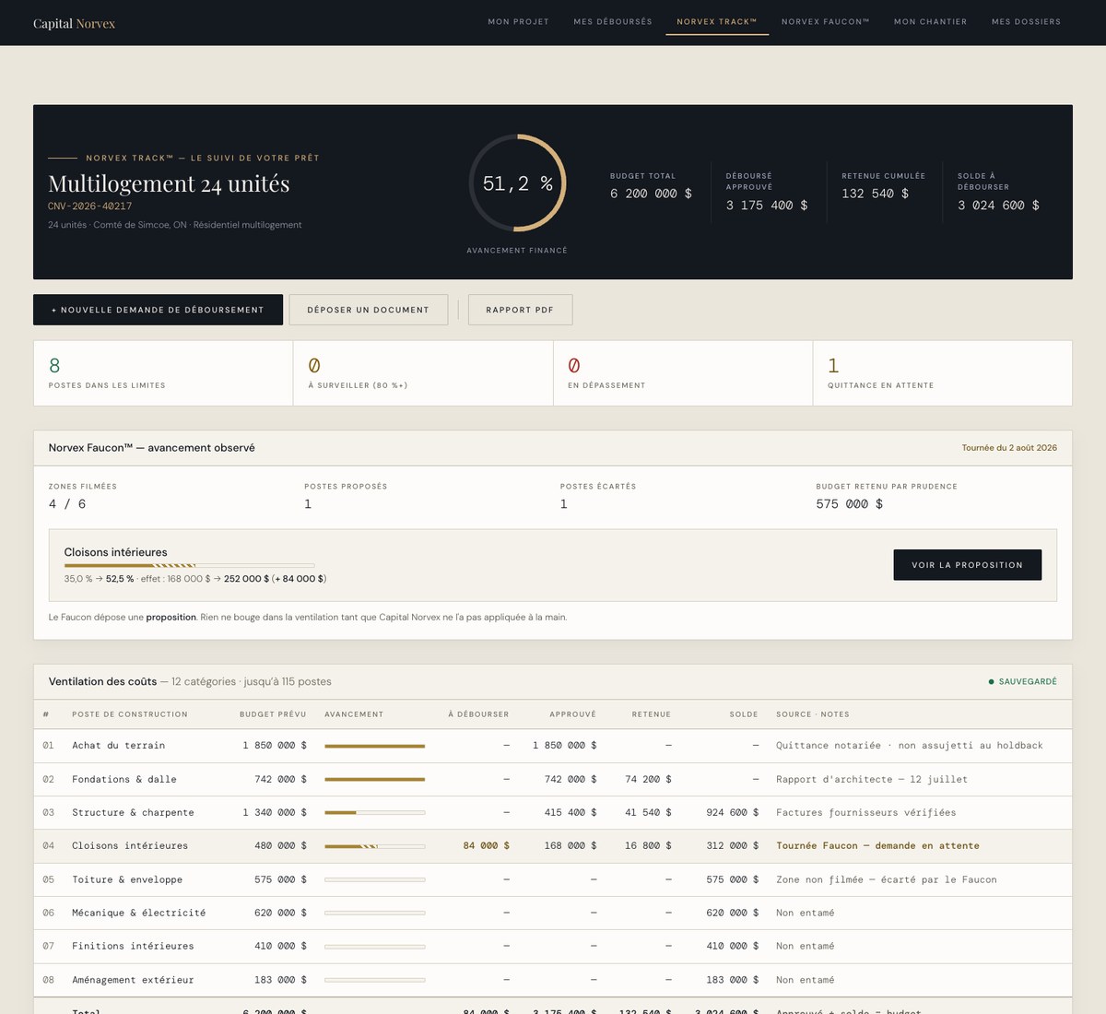
Task: Click the Budget prévu column header
Action: point(273,714)
